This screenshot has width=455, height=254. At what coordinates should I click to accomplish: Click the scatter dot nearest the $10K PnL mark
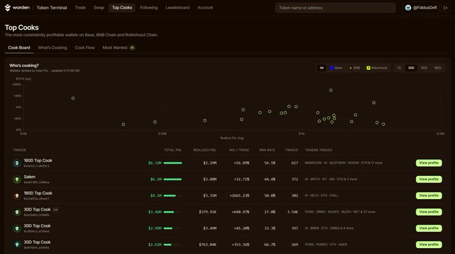pos(73,98)
